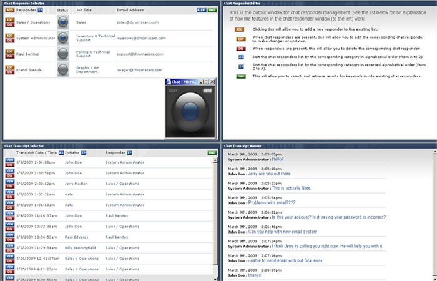Click inventory@chromacars.com email address
The height and width of the screenshot is (281, 437).
(x=141, y=39)
